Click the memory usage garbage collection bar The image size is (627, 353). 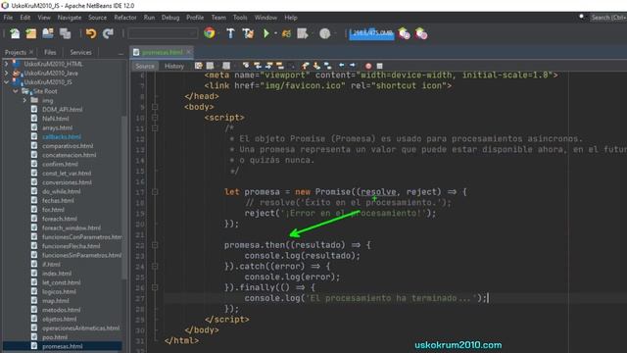pyautogui.click(x=371, y=33)
